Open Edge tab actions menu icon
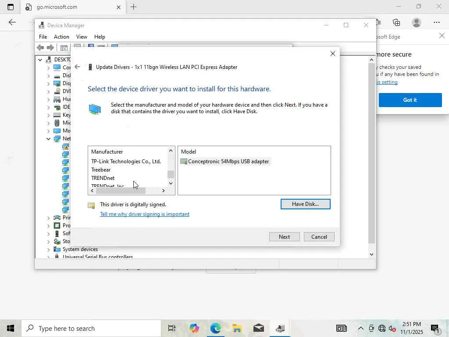This screenshot has width=449, height=337. pyautogui.click(x=11, y=7)
